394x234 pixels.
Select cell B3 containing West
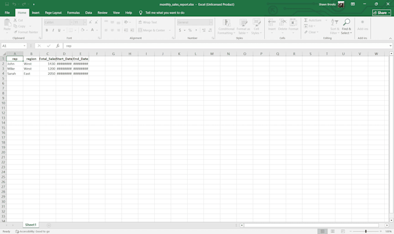pos(31,68)
